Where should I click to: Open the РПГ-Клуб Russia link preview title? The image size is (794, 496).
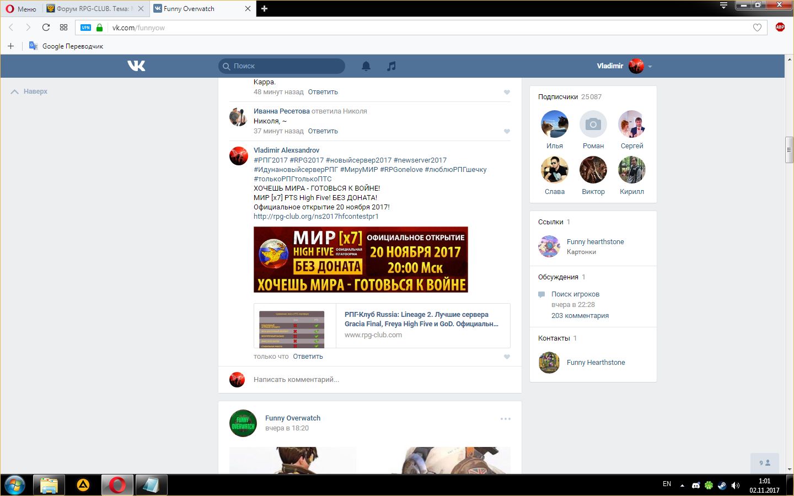pos(421,319)
